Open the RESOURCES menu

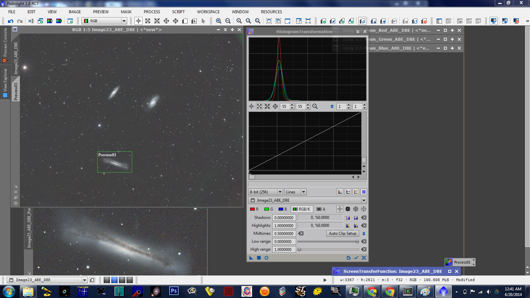271,12
